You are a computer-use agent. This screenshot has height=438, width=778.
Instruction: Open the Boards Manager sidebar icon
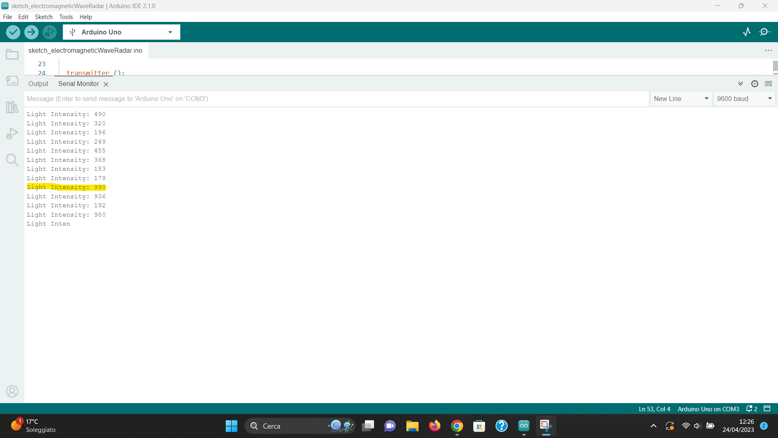[12, 81]
